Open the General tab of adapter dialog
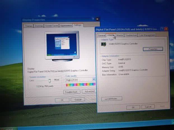174x130 pixels. 102,35
